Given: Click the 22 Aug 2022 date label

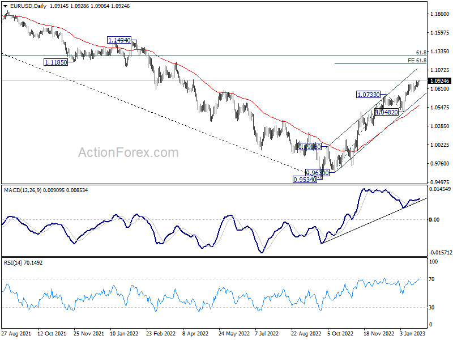Looking at the screenshot, I should click(x=306, y=333).
